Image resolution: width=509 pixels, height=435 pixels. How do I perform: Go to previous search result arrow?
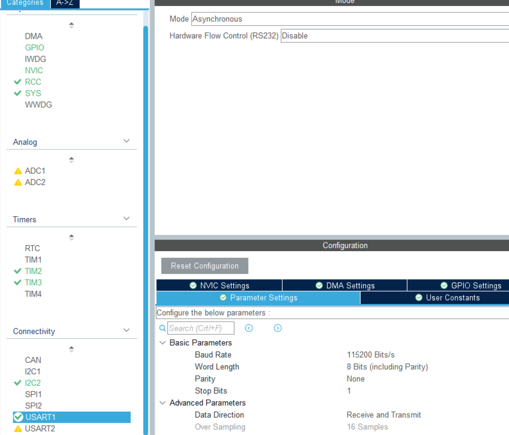pos(249,328)
